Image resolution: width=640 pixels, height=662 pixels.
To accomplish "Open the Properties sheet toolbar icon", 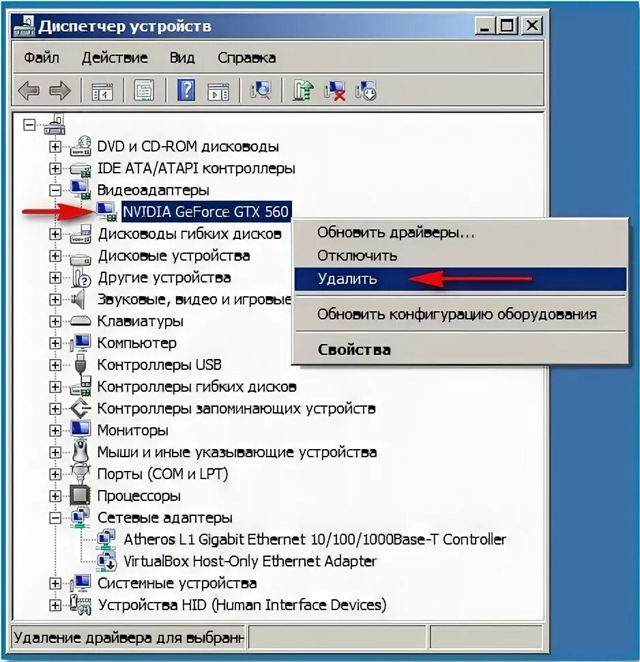I will 144,90.
